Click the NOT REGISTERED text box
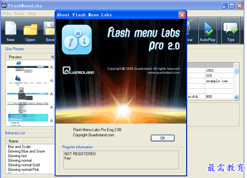Viewport: 247px width, 178px height. [x=121, y=160]
